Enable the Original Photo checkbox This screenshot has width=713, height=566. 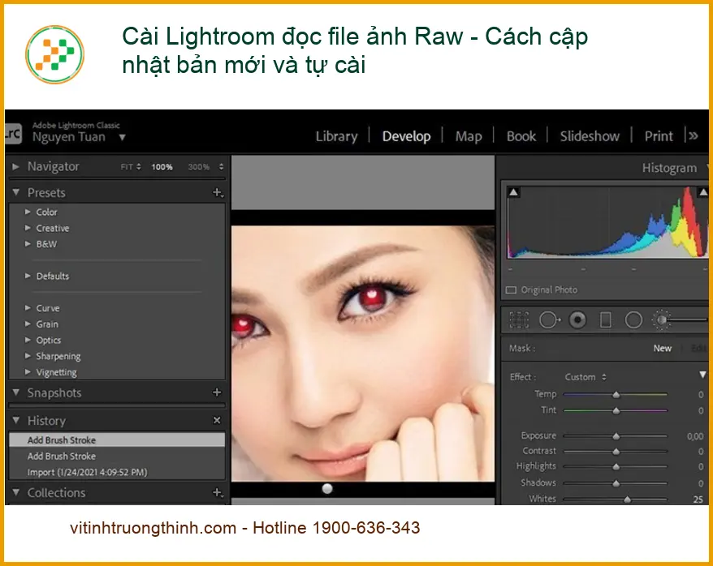click(511, 290)
